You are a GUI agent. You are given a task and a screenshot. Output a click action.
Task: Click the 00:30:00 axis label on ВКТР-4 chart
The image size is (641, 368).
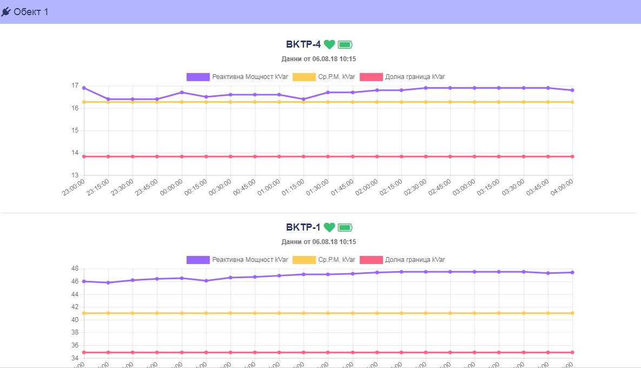click(x=220, y=188)
